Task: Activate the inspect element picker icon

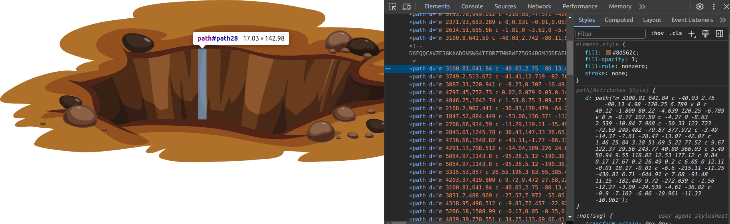Action: coord(393,6)
